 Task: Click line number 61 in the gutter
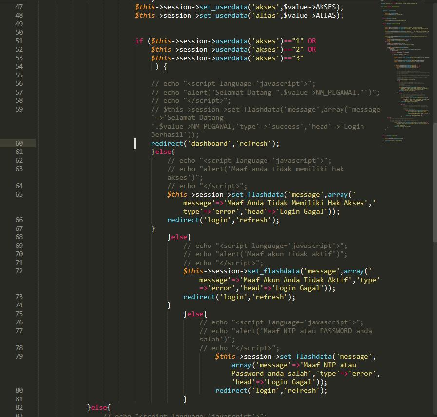click(x=19, y=152)
